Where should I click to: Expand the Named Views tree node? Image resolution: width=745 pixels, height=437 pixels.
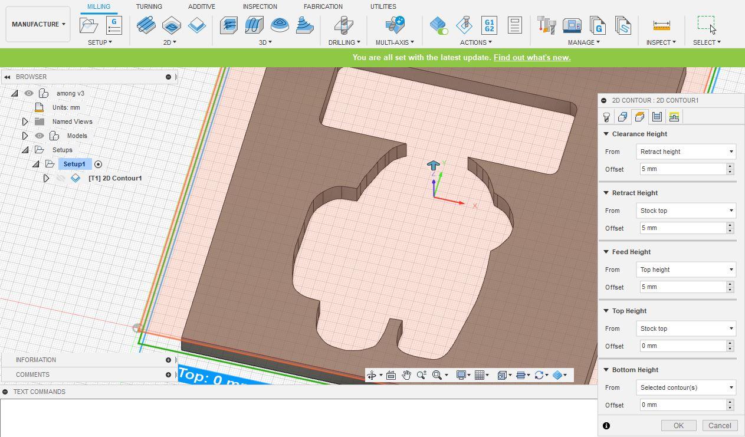coord(25,121)
